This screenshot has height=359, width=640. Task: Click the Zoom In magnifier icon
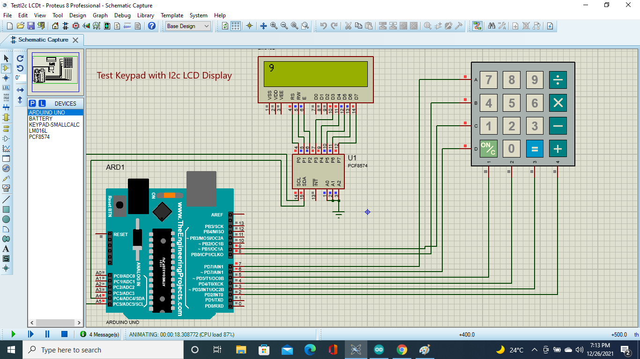click(x=274, y=26)
